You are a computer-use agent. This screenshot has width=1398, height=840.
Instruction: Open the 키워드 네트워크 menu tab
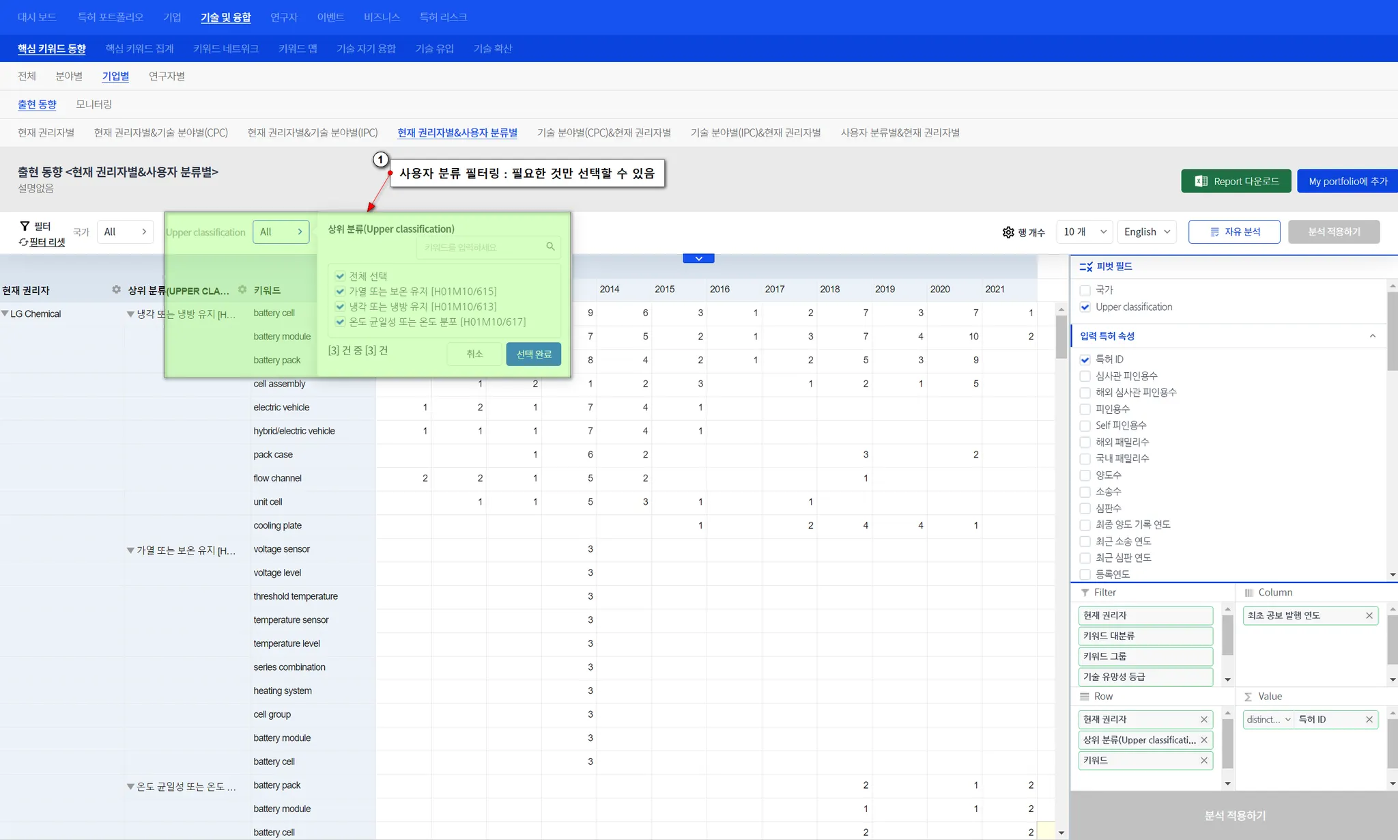(x=225, y=48)
